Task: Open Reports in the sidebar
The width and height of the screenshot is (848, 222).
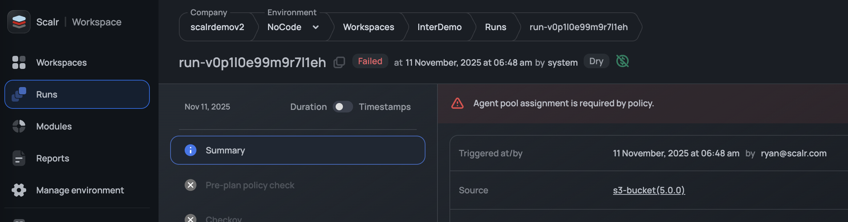Action: click(x=77, y=158)
